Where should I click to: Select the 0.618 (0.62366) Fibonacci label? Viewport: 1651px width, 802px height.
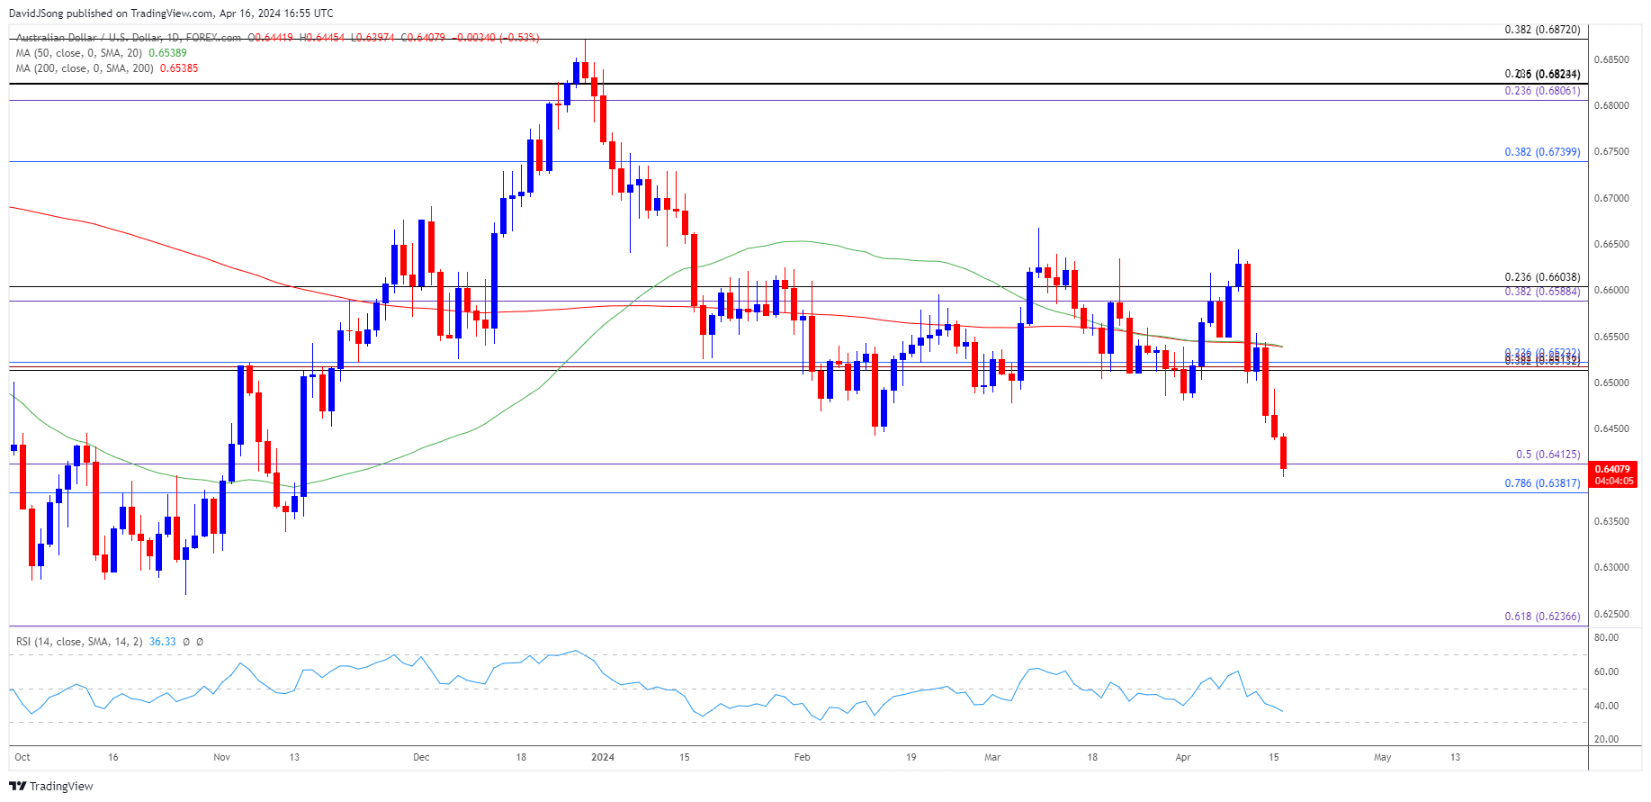click(1542, 617)
